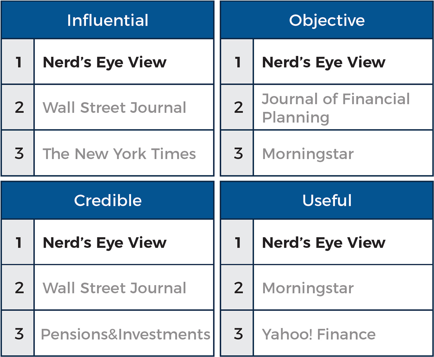The width and height of the screenshot is (434, 357).
Task: Select Wall Street Journal under Influential
Action: (114, 107)
